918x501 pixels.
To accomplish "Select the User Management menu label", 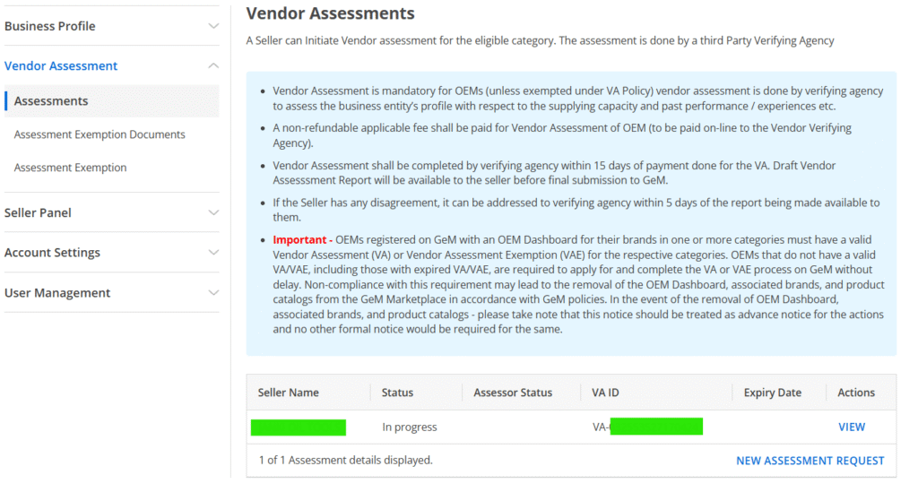I will (57, 293).
